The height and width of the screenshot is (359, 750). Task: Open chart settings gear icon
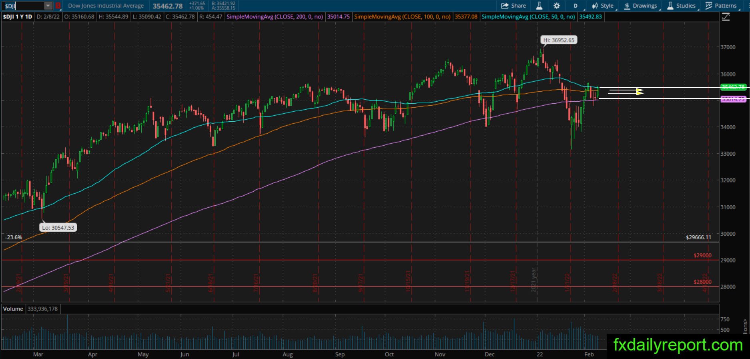557,6
